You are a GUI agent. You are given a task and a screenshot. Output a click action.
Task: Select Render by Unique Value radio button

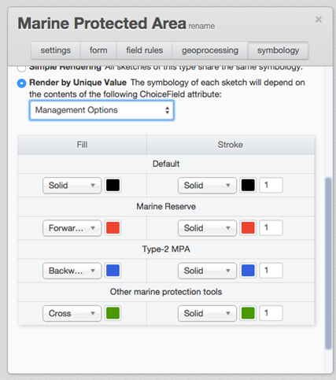[x=21, y=83]
